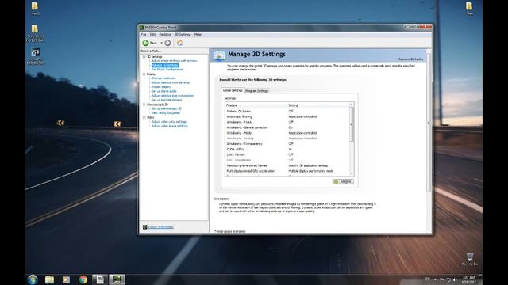
Task: Select CUDA - GPUs row
Action: click(287, 150)
